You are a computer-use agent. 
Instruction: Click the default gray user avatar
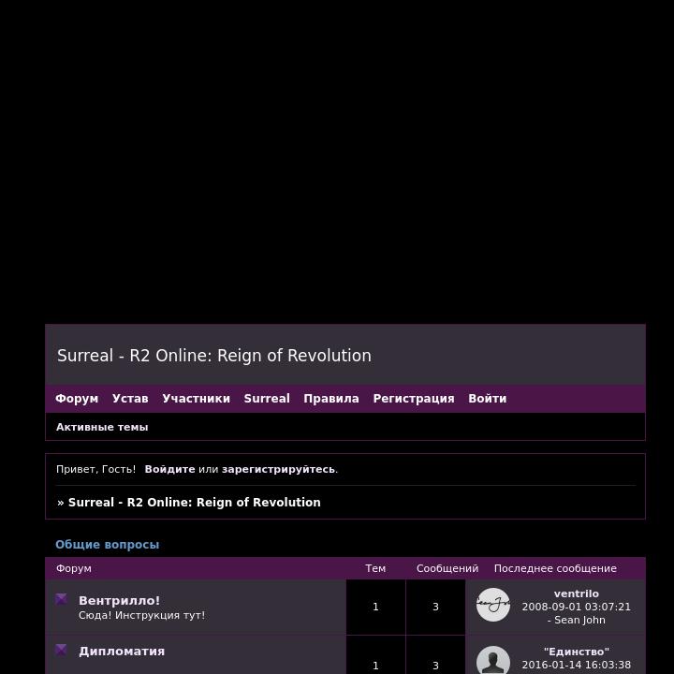(x=493, y=660)
